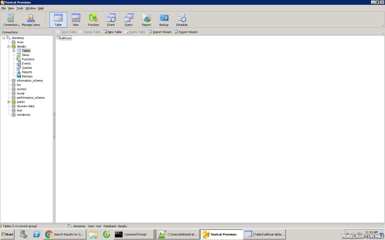Click the New Table button
385x240 pixels.
pyautogui.click(x=112, y=32)
